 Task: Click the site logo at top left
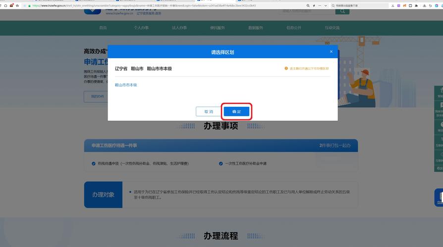coord(92,11)
